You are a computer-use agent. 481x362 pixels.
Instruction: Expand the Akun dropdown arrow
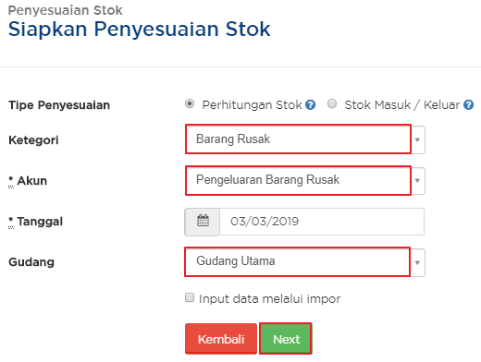(x=418, y=181)
